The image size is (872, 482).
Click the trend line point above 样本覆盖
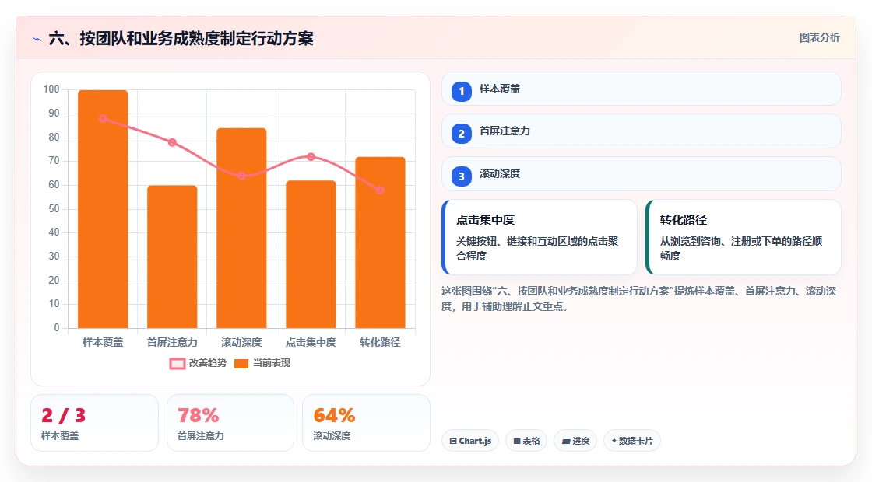pyautogui.click(x=103, y=119)
